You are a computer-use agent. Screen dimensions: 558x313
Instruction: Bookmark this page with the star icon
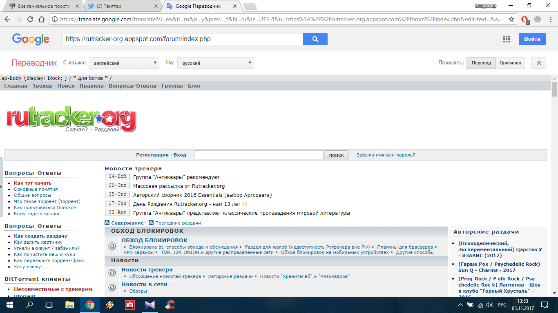[511, 19]
